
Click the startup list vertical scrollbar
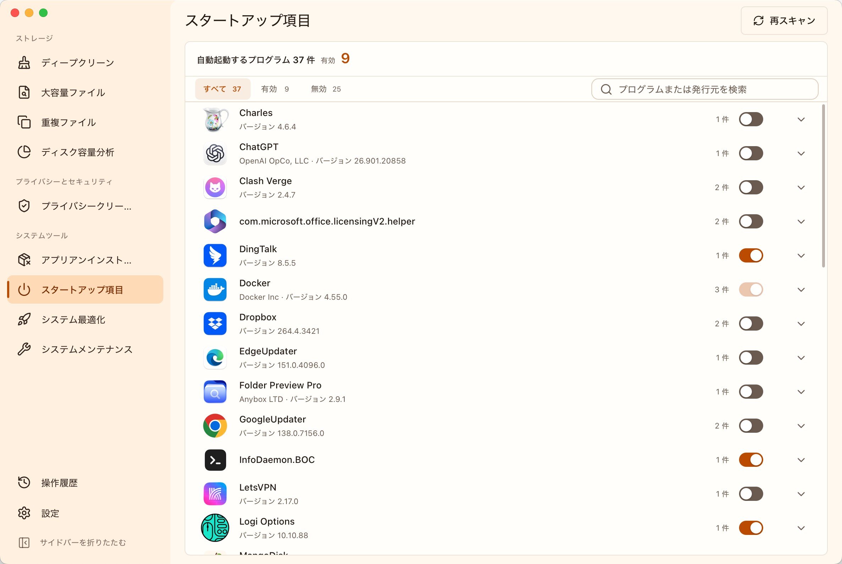[823, 186]
